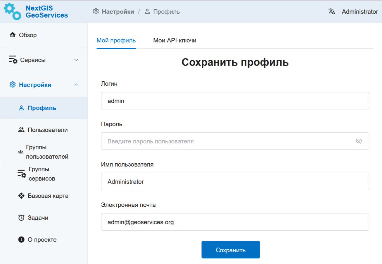This screenshot has width=382, height=264.
Task: Click the Пароль field label
Action: [x=112, y=124]
